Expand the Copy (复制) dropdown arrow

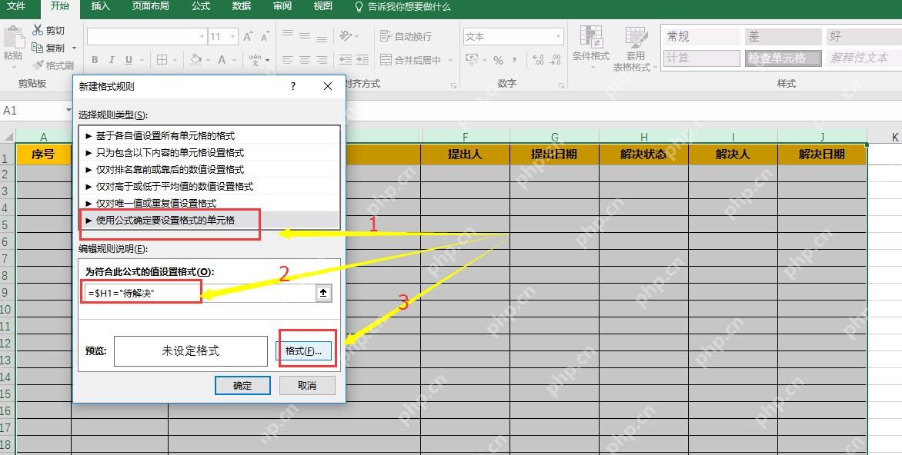[x=74, y=48]
